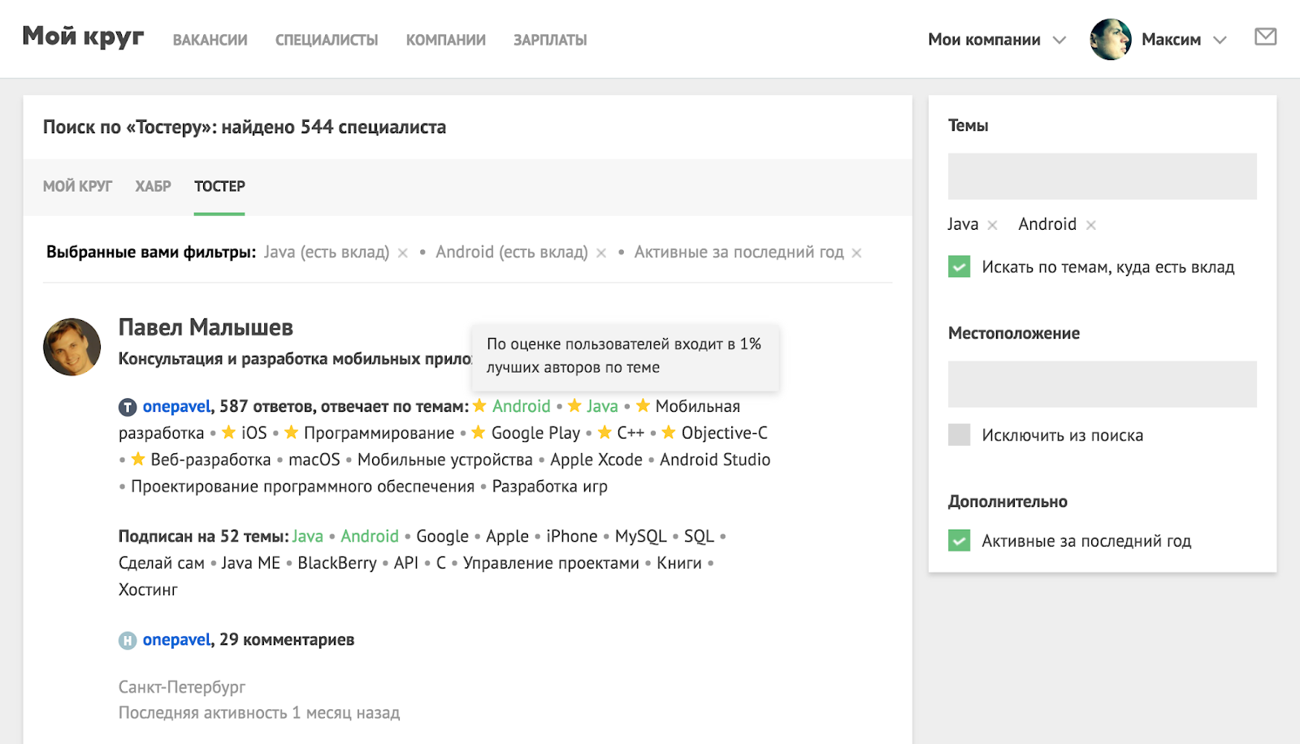Click Павел Малышев's avatar photo
The width and height of the screenshot is (1300, 744).
click(71, 347)
